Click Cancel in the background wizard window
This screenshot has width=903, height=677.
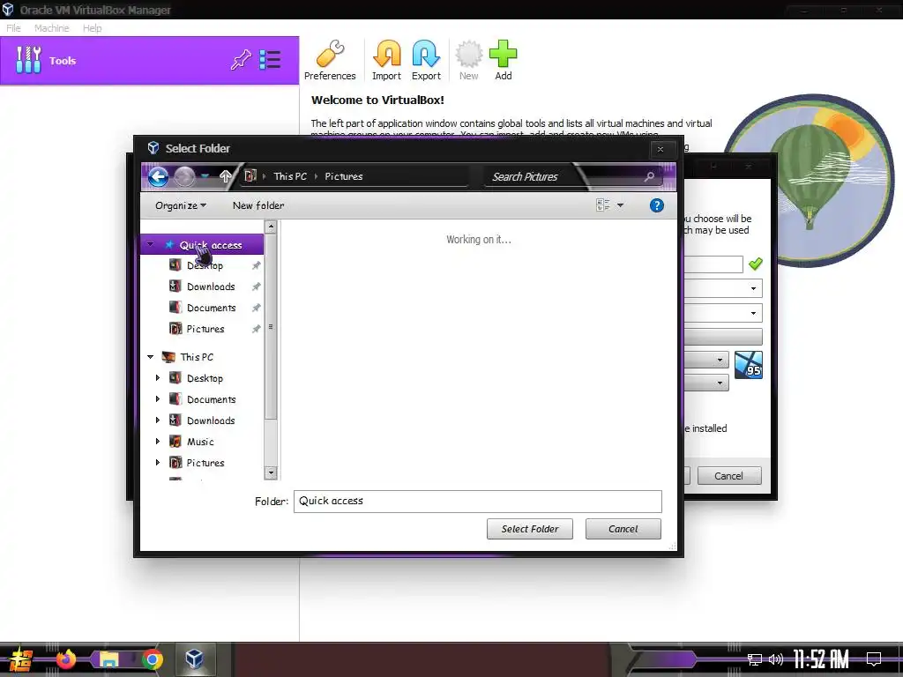coord(728,476)
